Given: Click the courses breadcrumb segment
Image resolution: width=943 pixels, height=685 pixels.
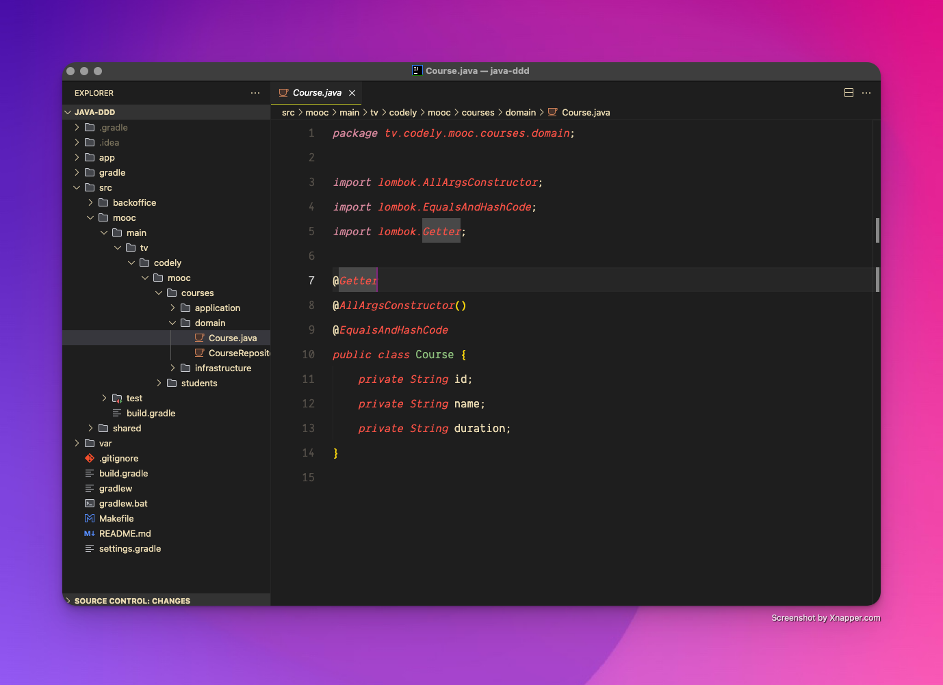Looking at the screenshot, I should pyautogui.click(x=478, y=112).
